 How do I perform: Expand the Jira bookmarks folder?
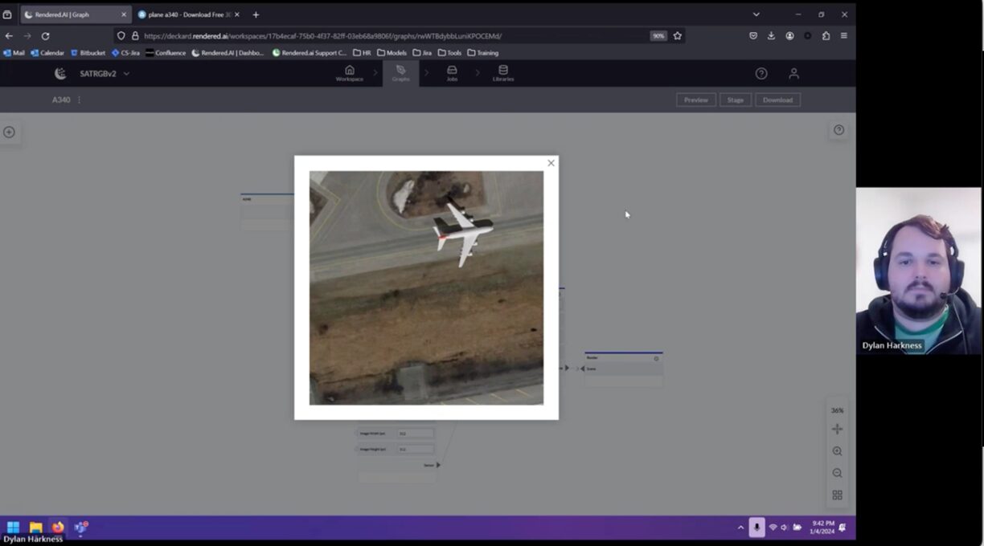pos(422,53)
